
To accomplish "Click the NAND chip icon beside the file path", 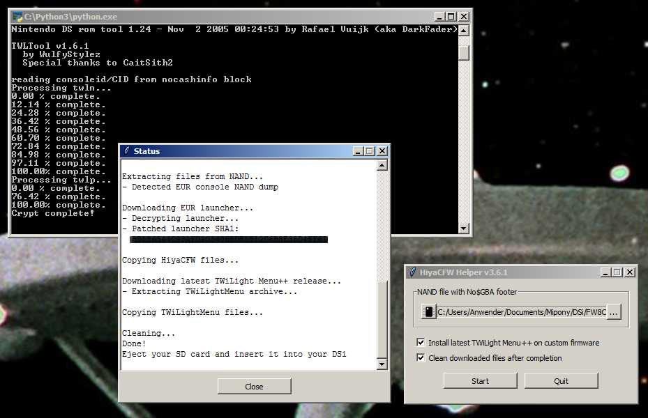I will point(429,311).
